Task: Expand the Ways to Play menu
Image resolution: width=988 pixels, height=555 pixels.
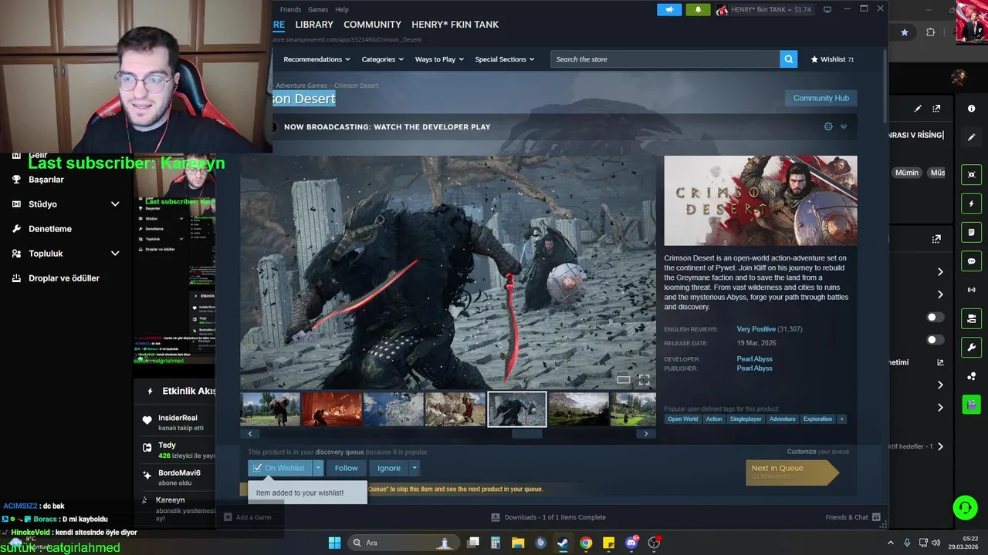Action: (x=439, y=59)
